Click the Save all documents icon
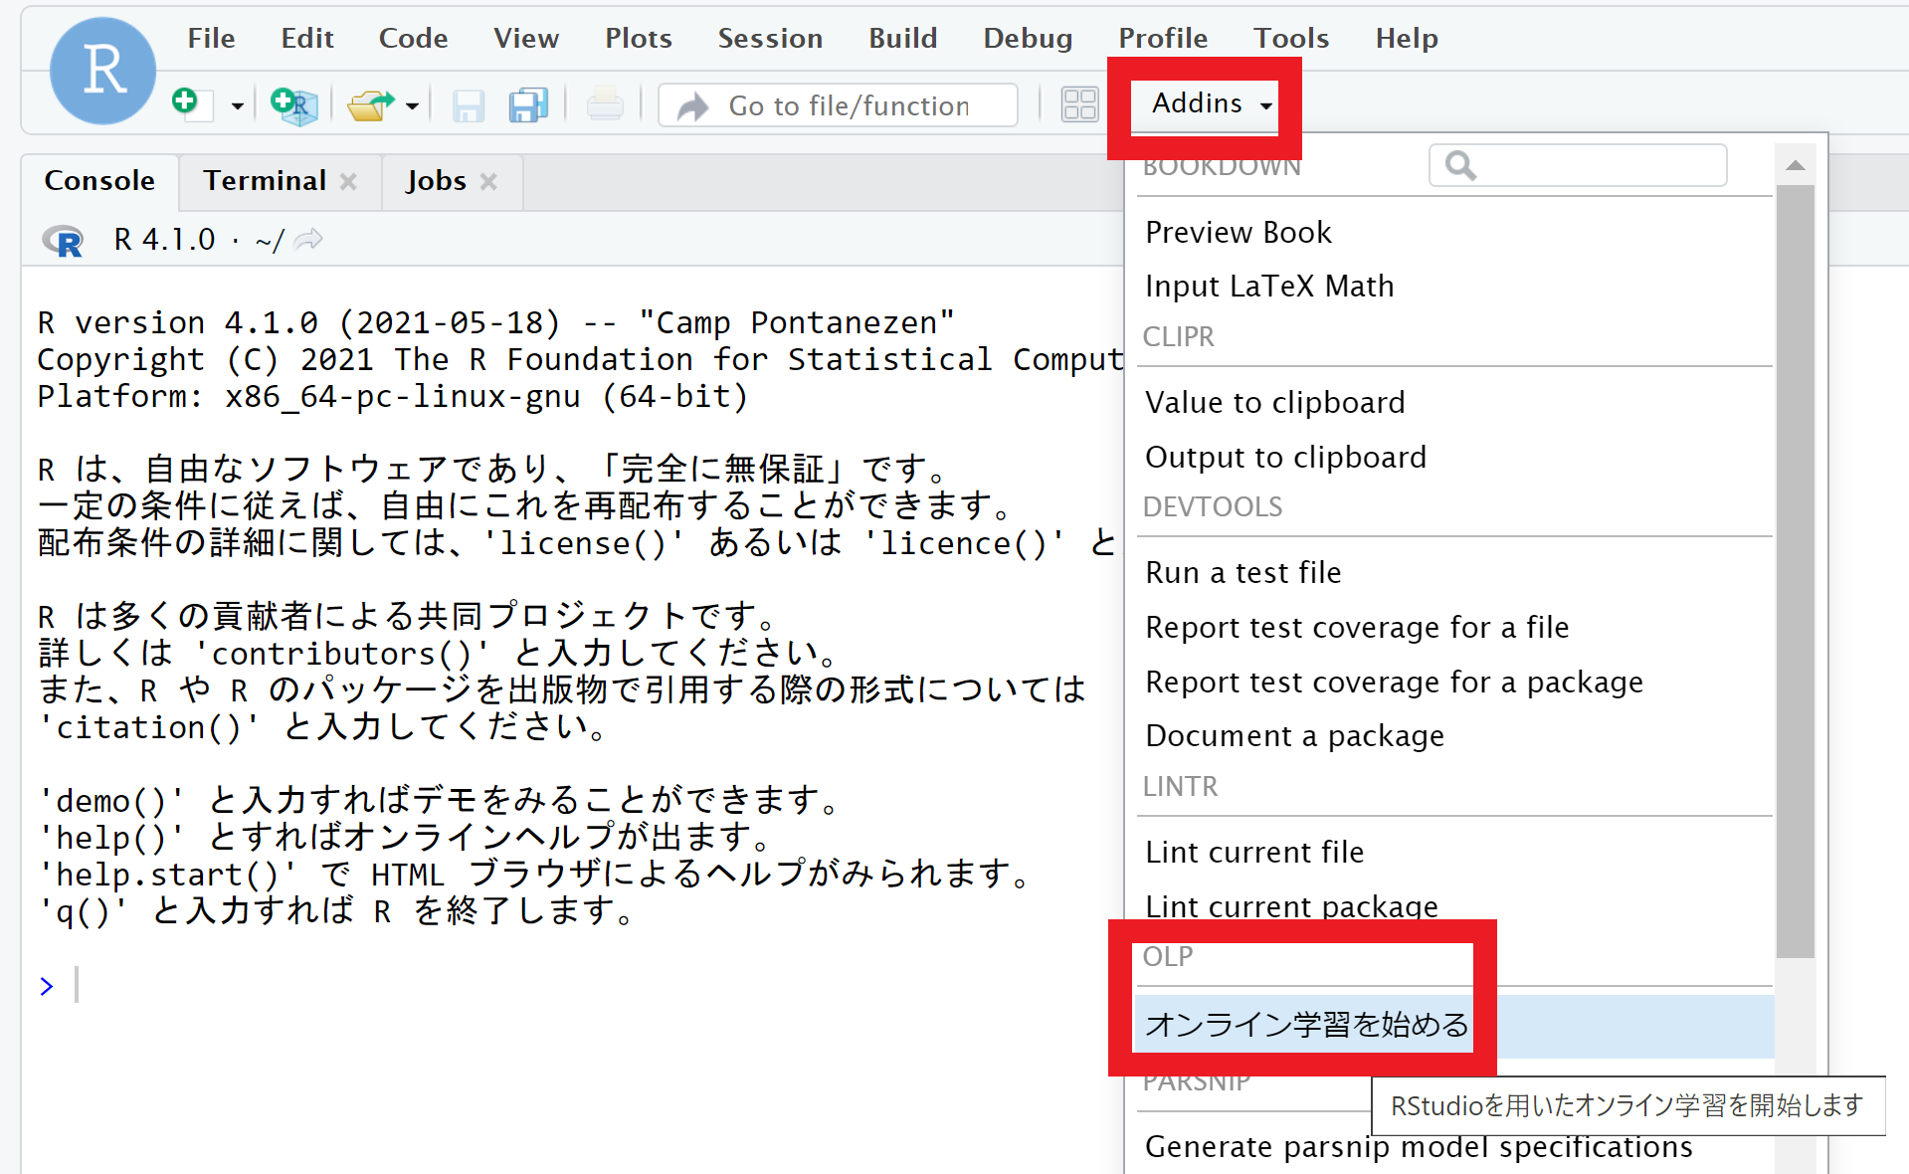The width and height of the screenshot is (1909, 1174). coord(528,105)
